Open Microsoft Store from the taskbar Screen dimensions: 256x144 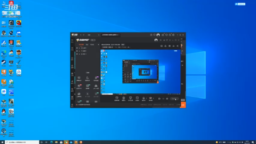pyautogui.click(x=61, y=142)
